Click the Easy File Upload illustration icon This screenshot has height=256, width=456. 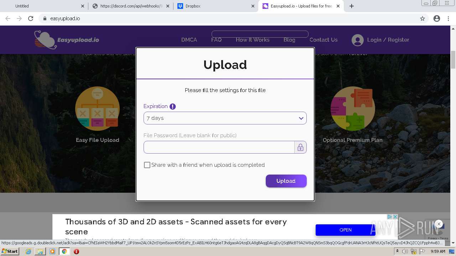(97, 109)
